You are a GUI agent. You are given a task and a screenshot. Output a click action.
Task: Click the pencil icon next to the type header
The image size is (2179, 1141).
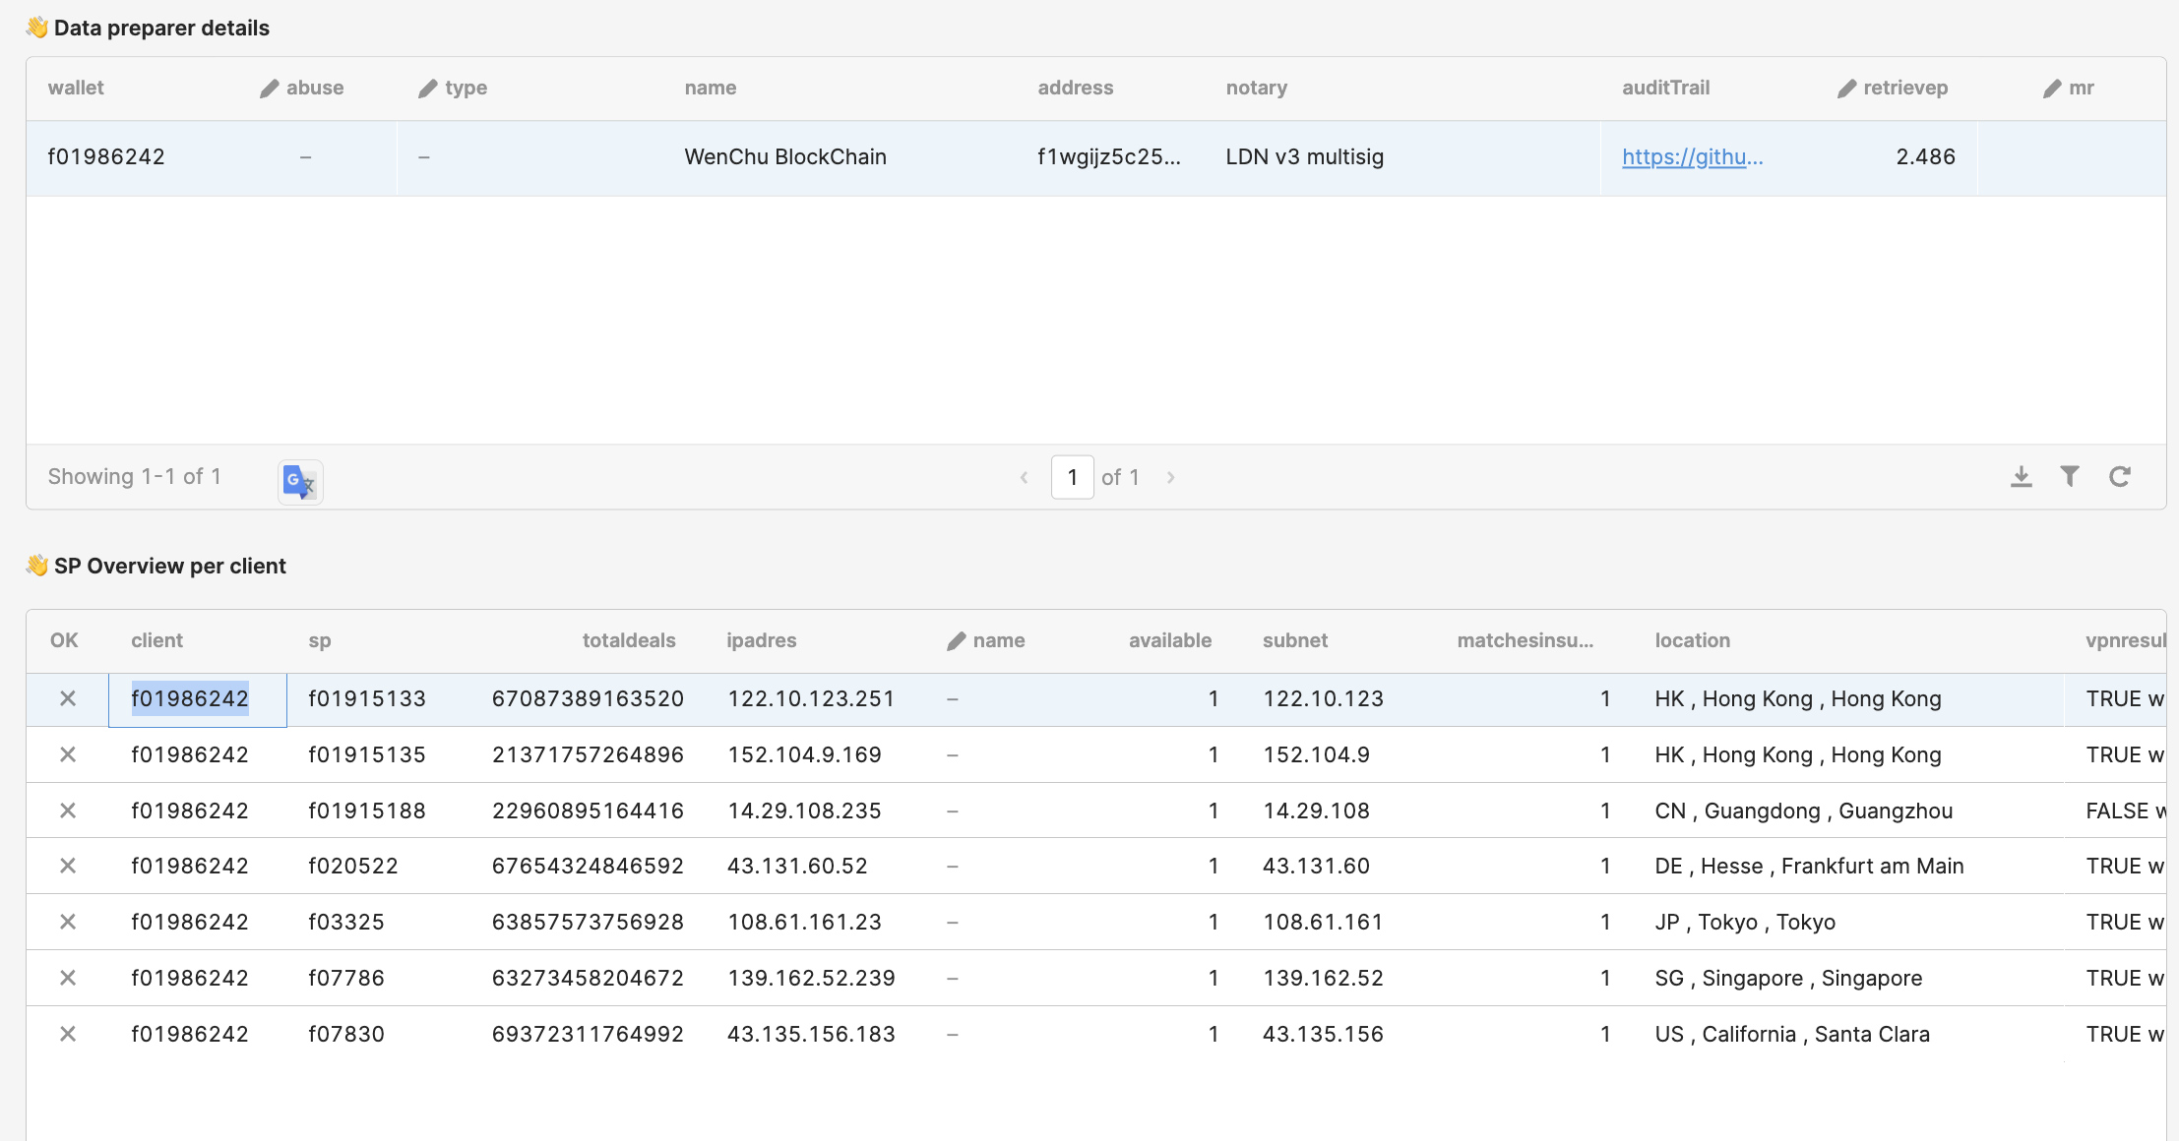click(x=427, y=88)
